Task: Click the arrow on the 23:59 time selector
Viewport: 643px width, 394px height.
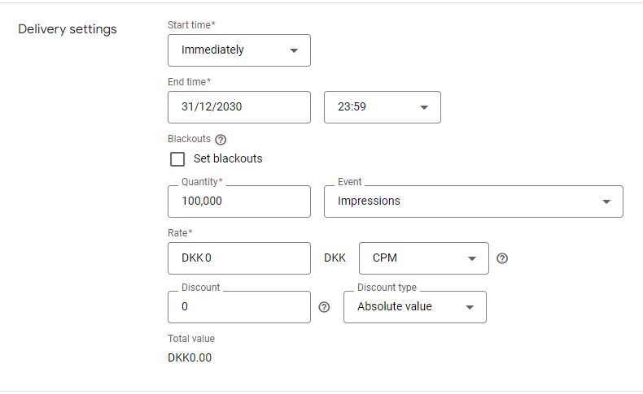Action: (424, 107)
